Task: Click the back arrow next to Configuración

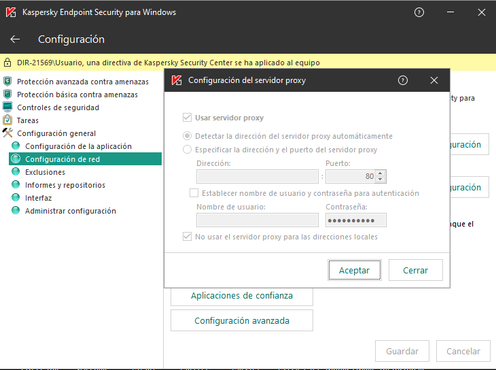Action: pyautogui.click(x=15, y=39)
